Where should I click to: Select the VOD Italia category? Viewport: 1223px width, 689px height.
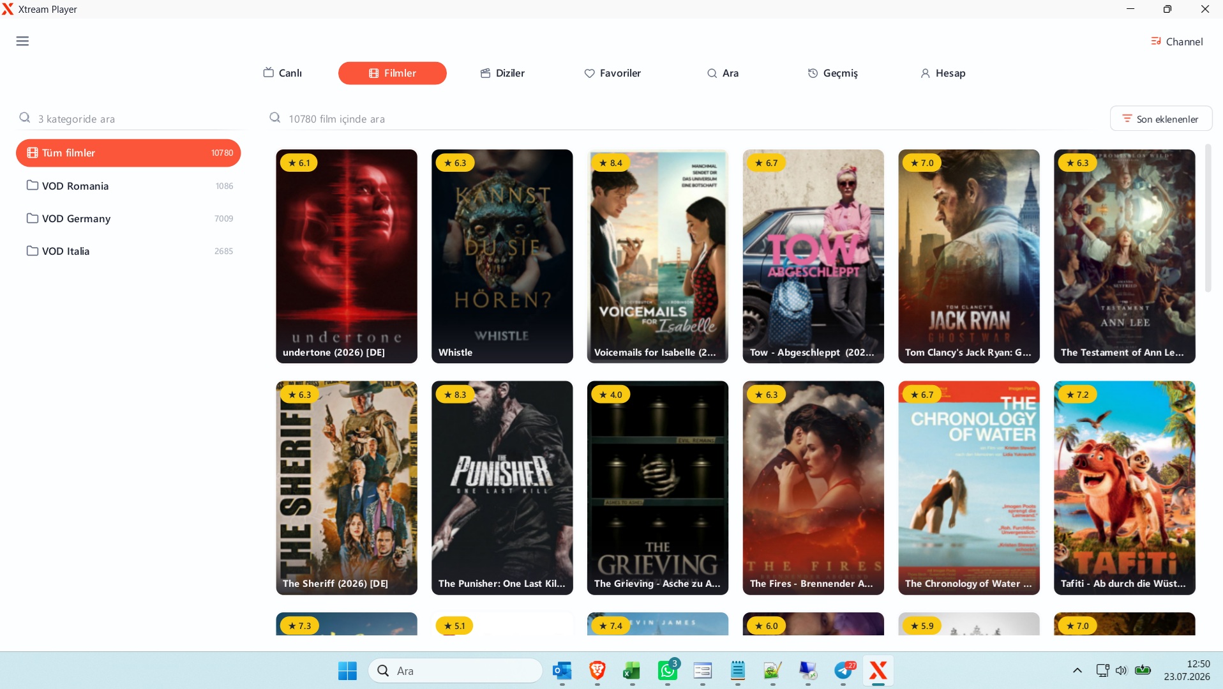click(x=128, y=251)
